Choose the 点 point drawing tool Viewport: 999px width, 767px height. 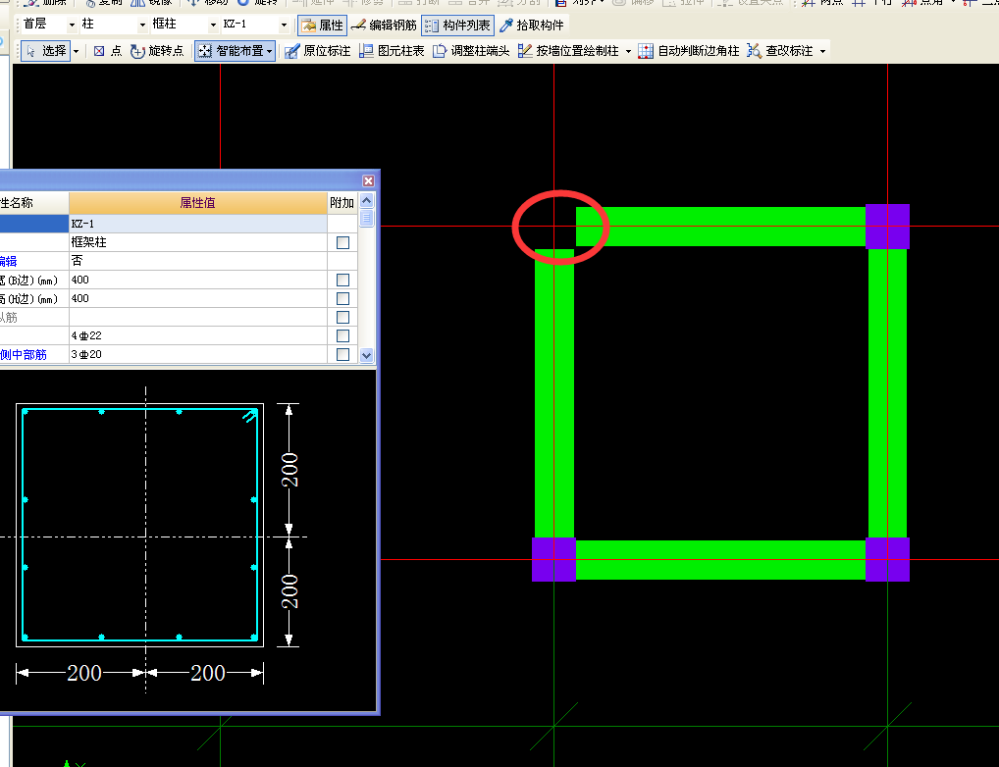[x=108, y=51]
